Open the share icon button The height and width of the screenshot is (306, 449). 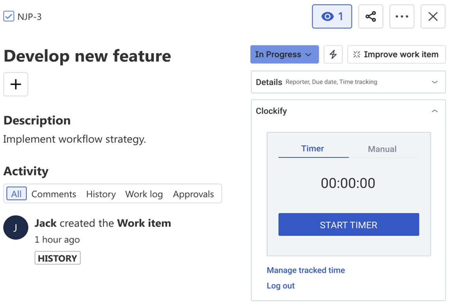[371, 16]
